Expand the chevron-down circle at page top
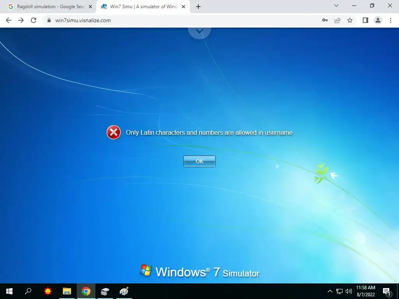Viewport: 399px width, 299px height. click(x=199, y=31)
